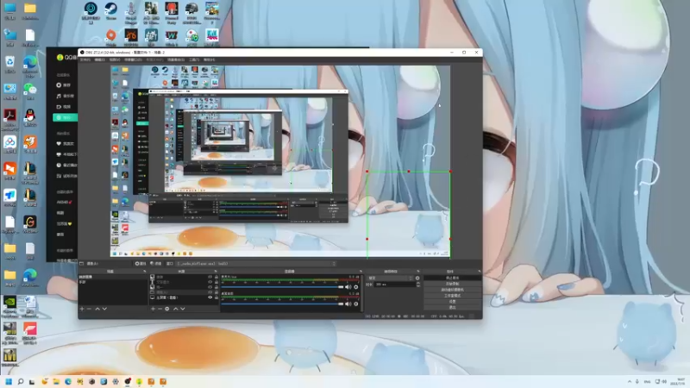The width and height of the screenshot is (690, 388).
Task: Open Filters button on source toolbar
Action: click(x=155, y=264)
